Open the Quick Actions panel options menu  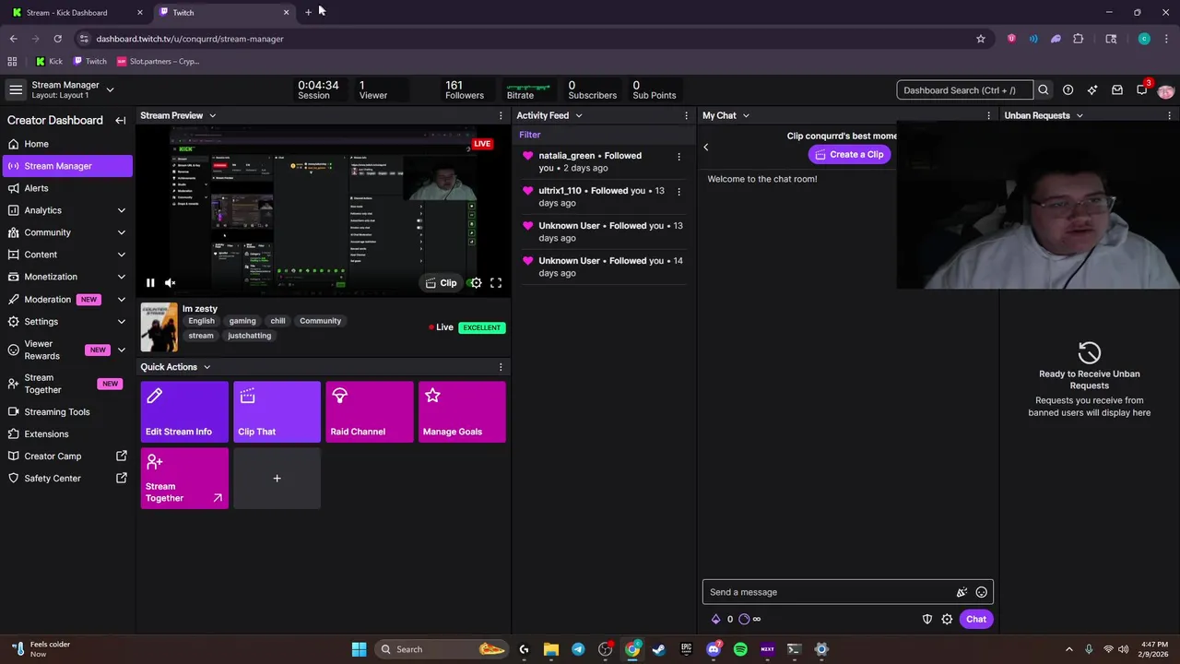501,367
